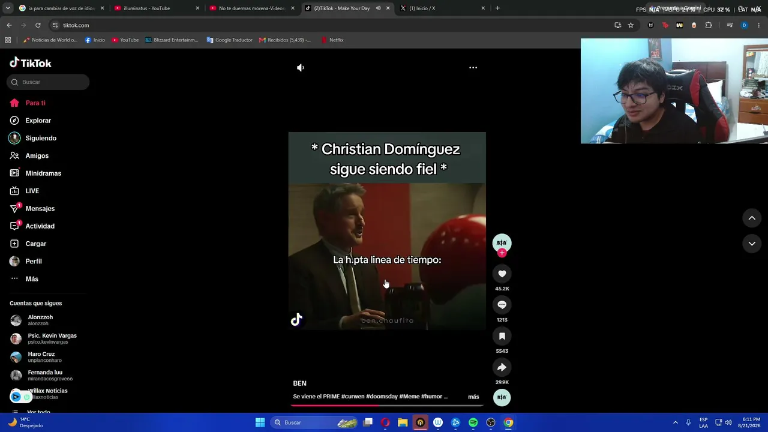This screenshot has width=768, height=432.
Task: Go to the previous video using the up chevron
Action: [752, 218]
